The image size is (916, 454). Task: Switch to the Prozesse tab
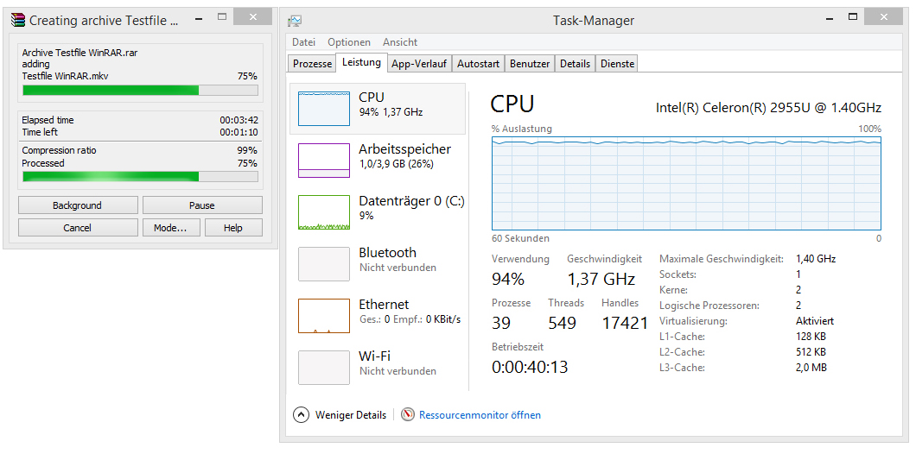[312, 64]
